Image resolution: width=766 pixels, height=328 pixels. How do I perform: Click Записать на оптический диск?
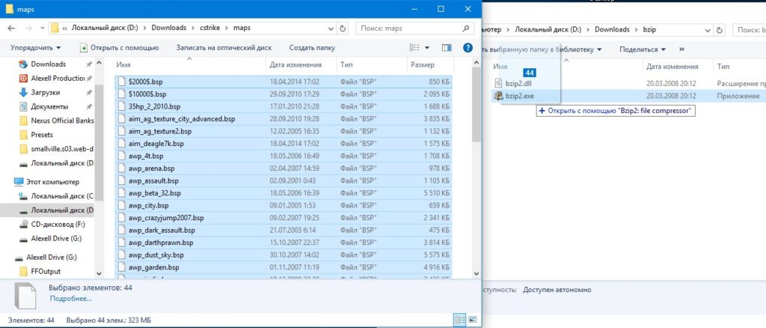[224, 47]
